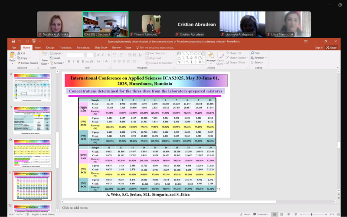347x217 pixels.
Task: Click the Paste clipboard icon
Action: point(13,56)
